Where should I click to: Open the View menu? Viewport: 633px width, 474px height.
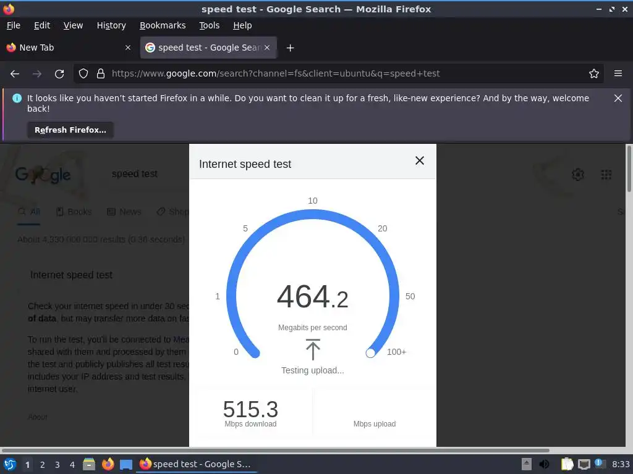[73, 25]
